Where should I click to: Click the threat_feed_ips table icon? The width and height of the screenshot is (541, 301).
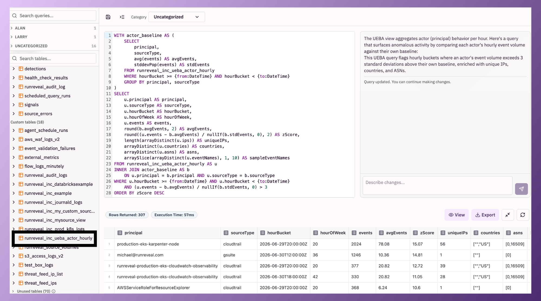21,283
